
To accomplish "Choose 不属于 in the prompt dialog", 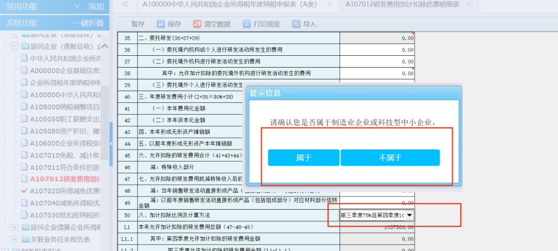I will coord(390,158).
